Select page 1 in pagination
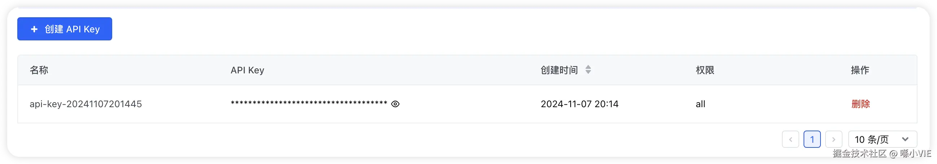The width and height of the screenshot is (937, 164). 812,139
